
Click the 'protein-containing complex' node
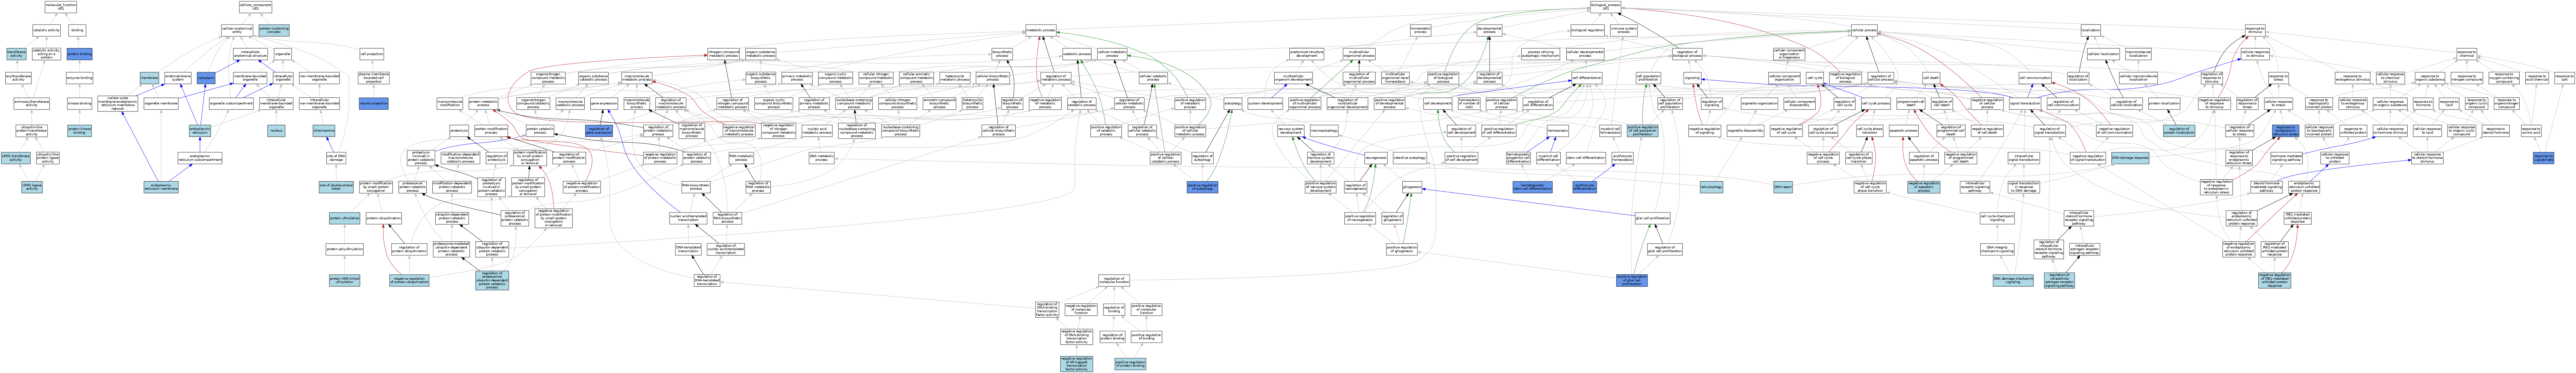(274, 30)
